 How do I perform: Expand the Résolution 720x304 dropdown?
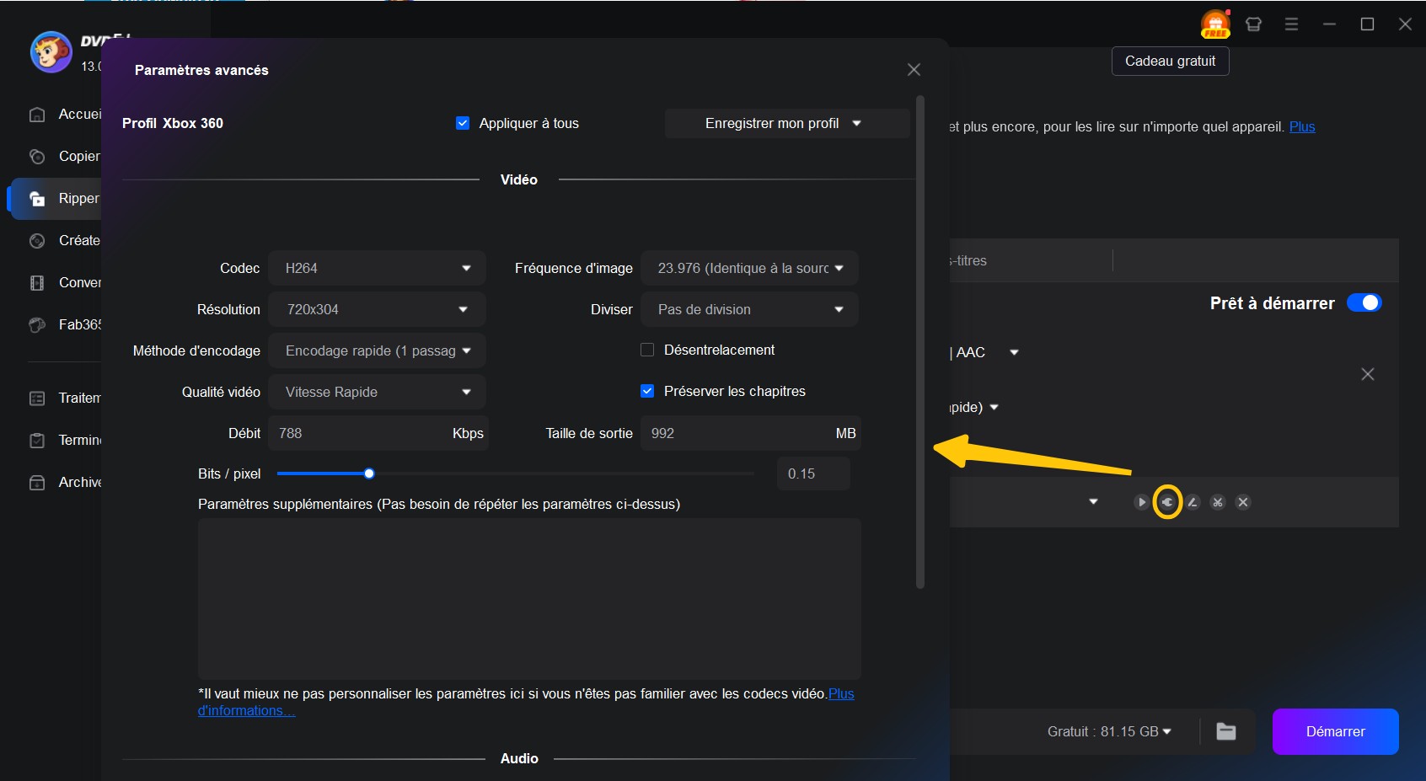pos(377,309)
